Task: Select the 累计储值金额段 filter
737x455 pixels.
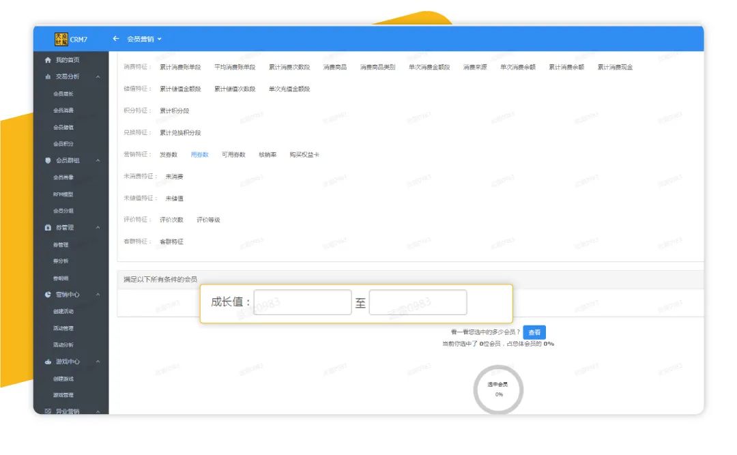Action: point(180,89)
